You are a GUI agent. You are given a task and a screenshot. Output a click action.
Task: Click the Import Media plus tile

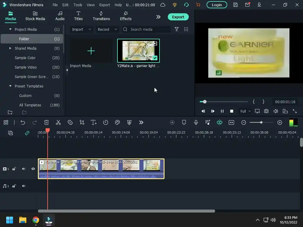(91, 51)
